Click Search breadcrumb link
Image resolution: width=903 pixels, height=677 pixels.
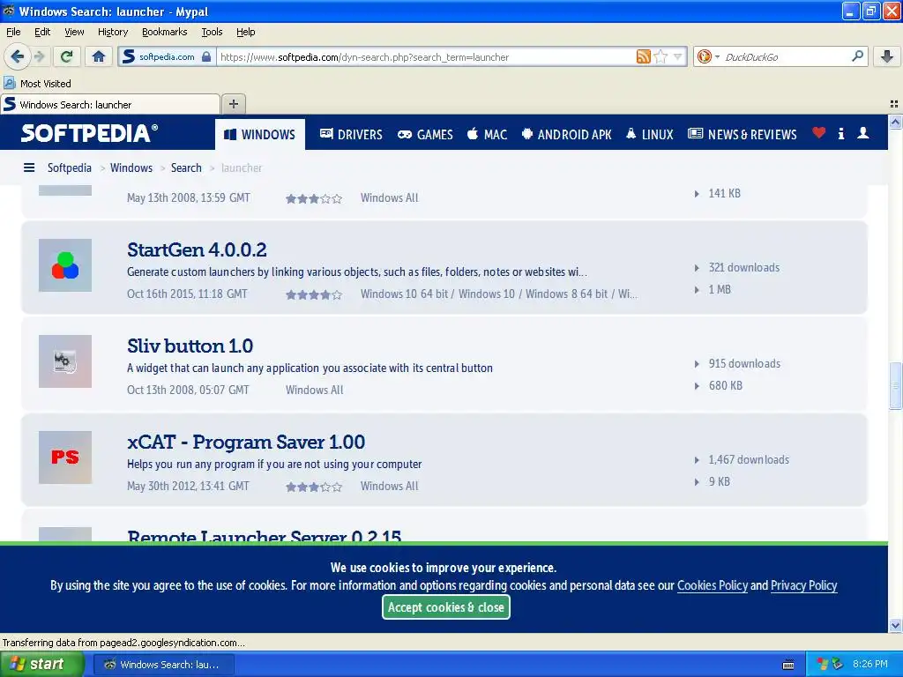pyautogui.click(x=186, y=167)
